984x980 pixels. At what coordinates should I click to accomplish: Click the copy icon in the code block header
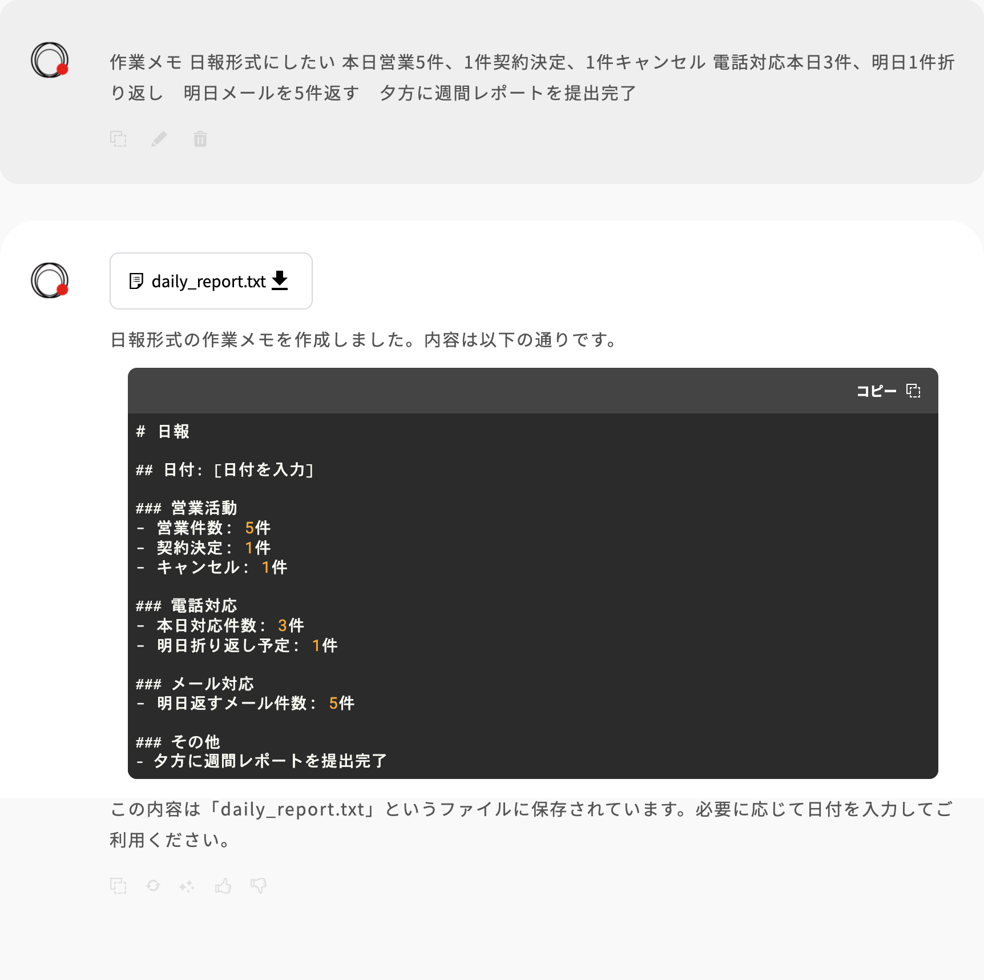[914, 391]
